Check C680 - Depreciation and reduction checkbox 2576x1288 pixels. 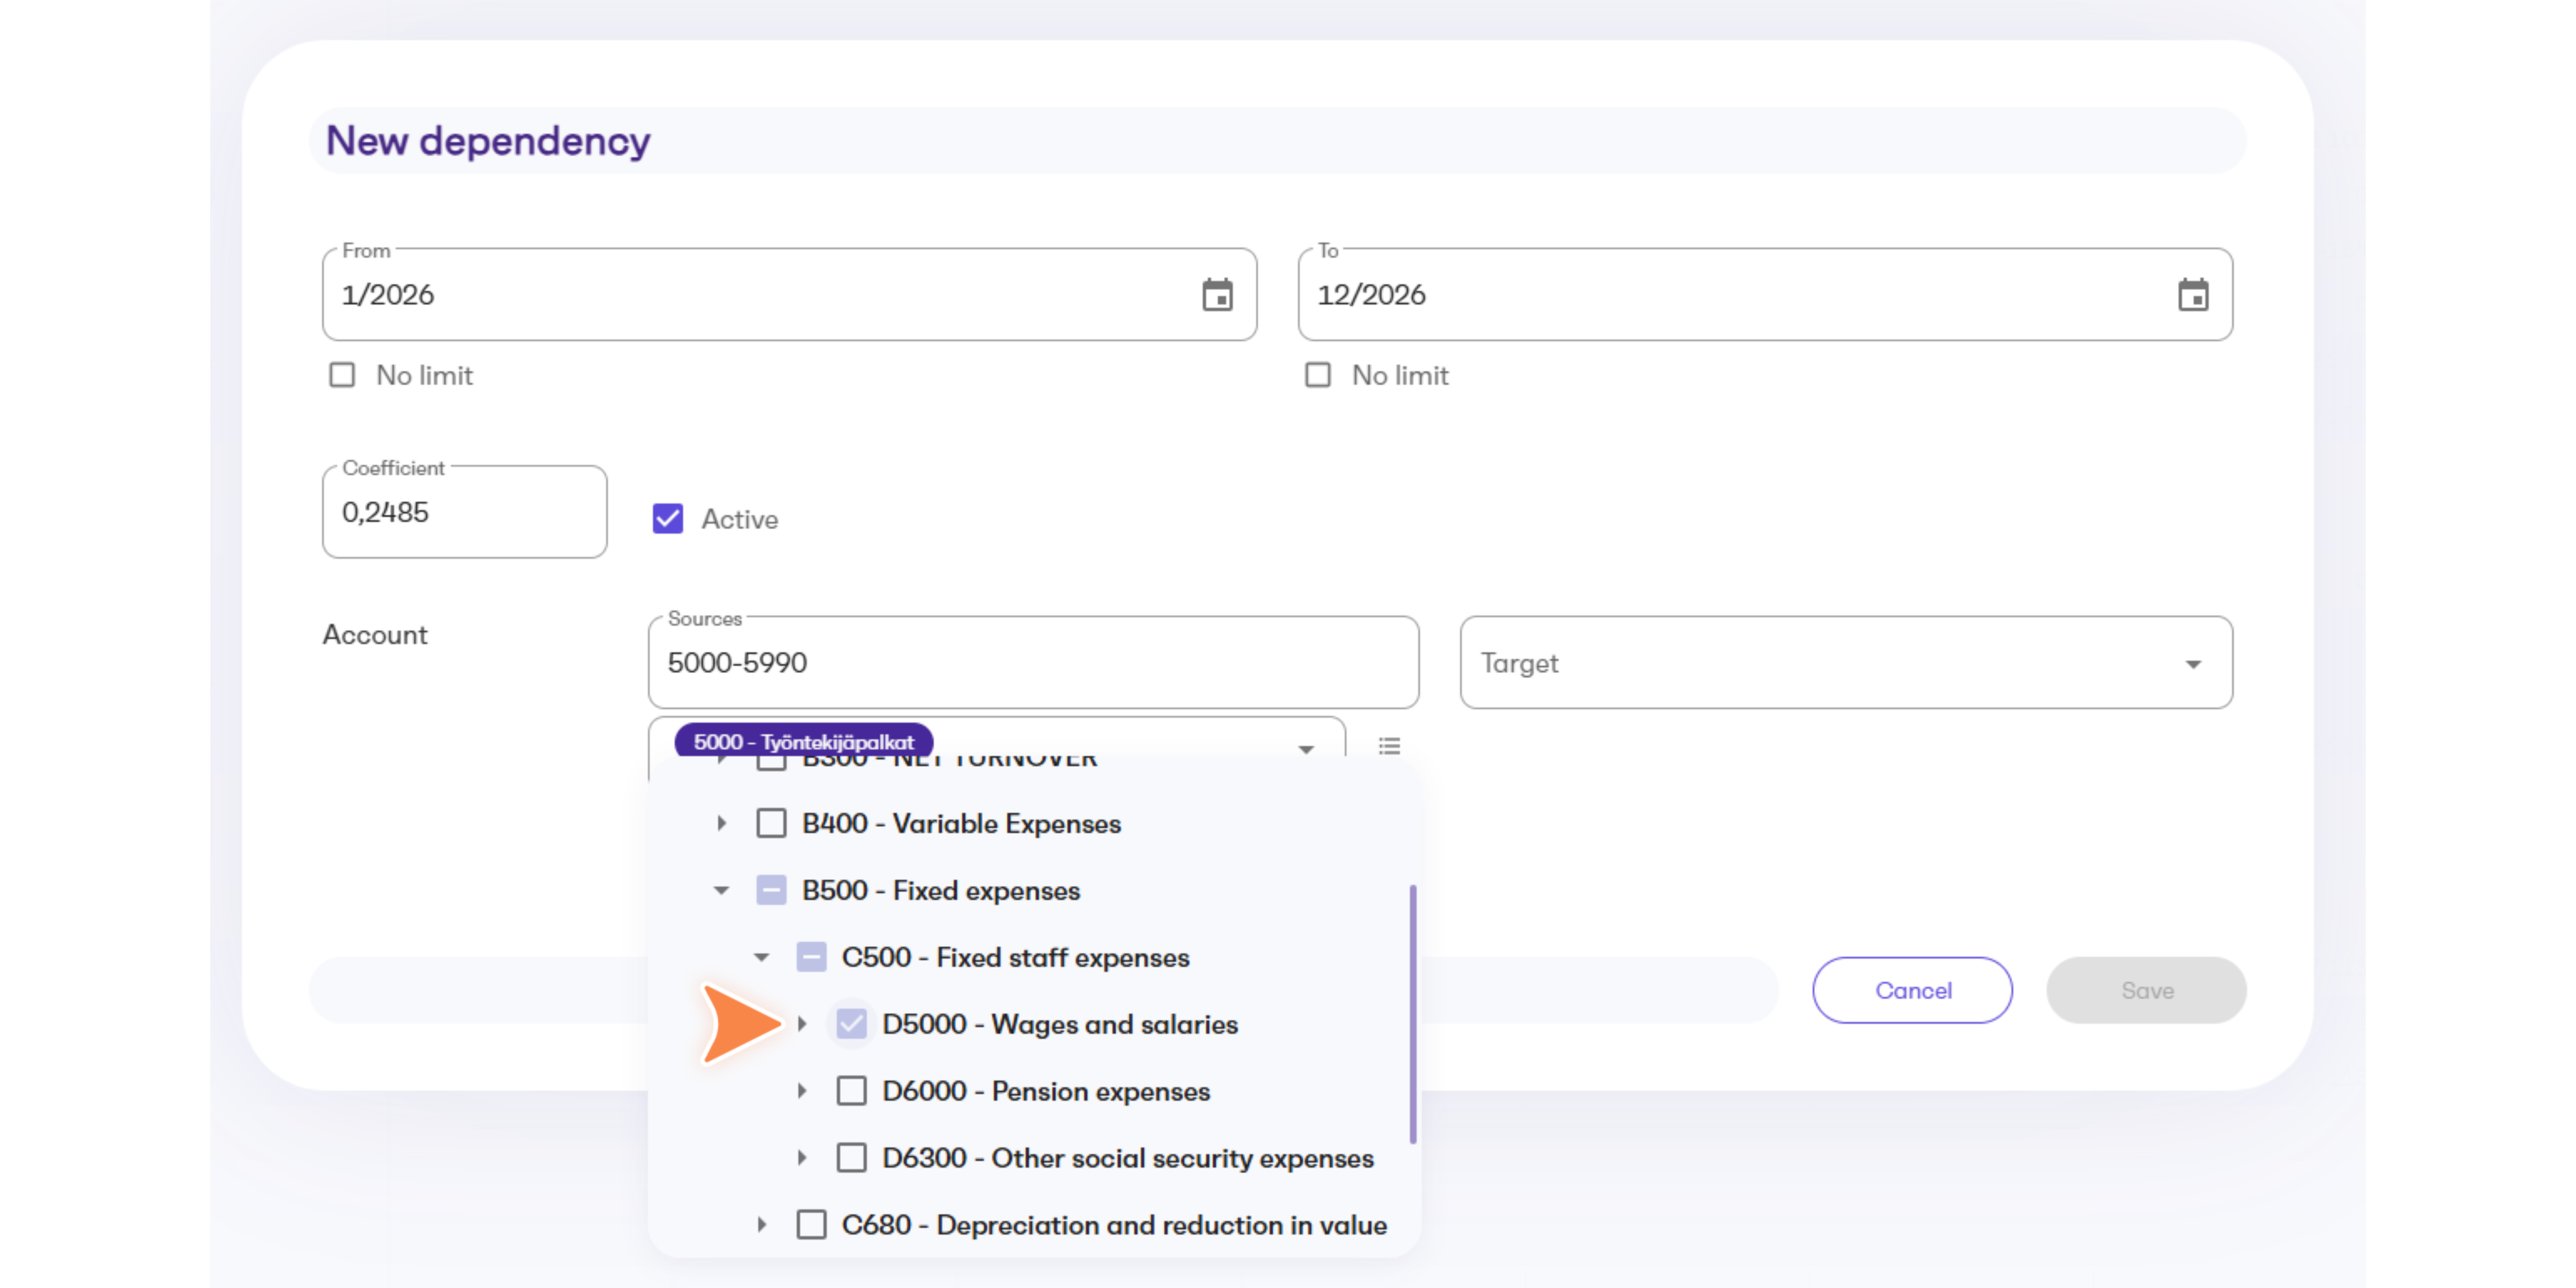coord(811,1225)
